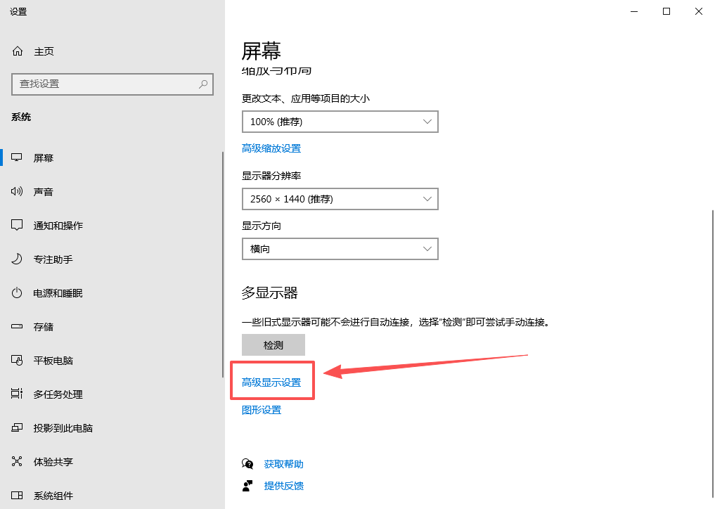Click the search magnifier icon in settings box

203,84
